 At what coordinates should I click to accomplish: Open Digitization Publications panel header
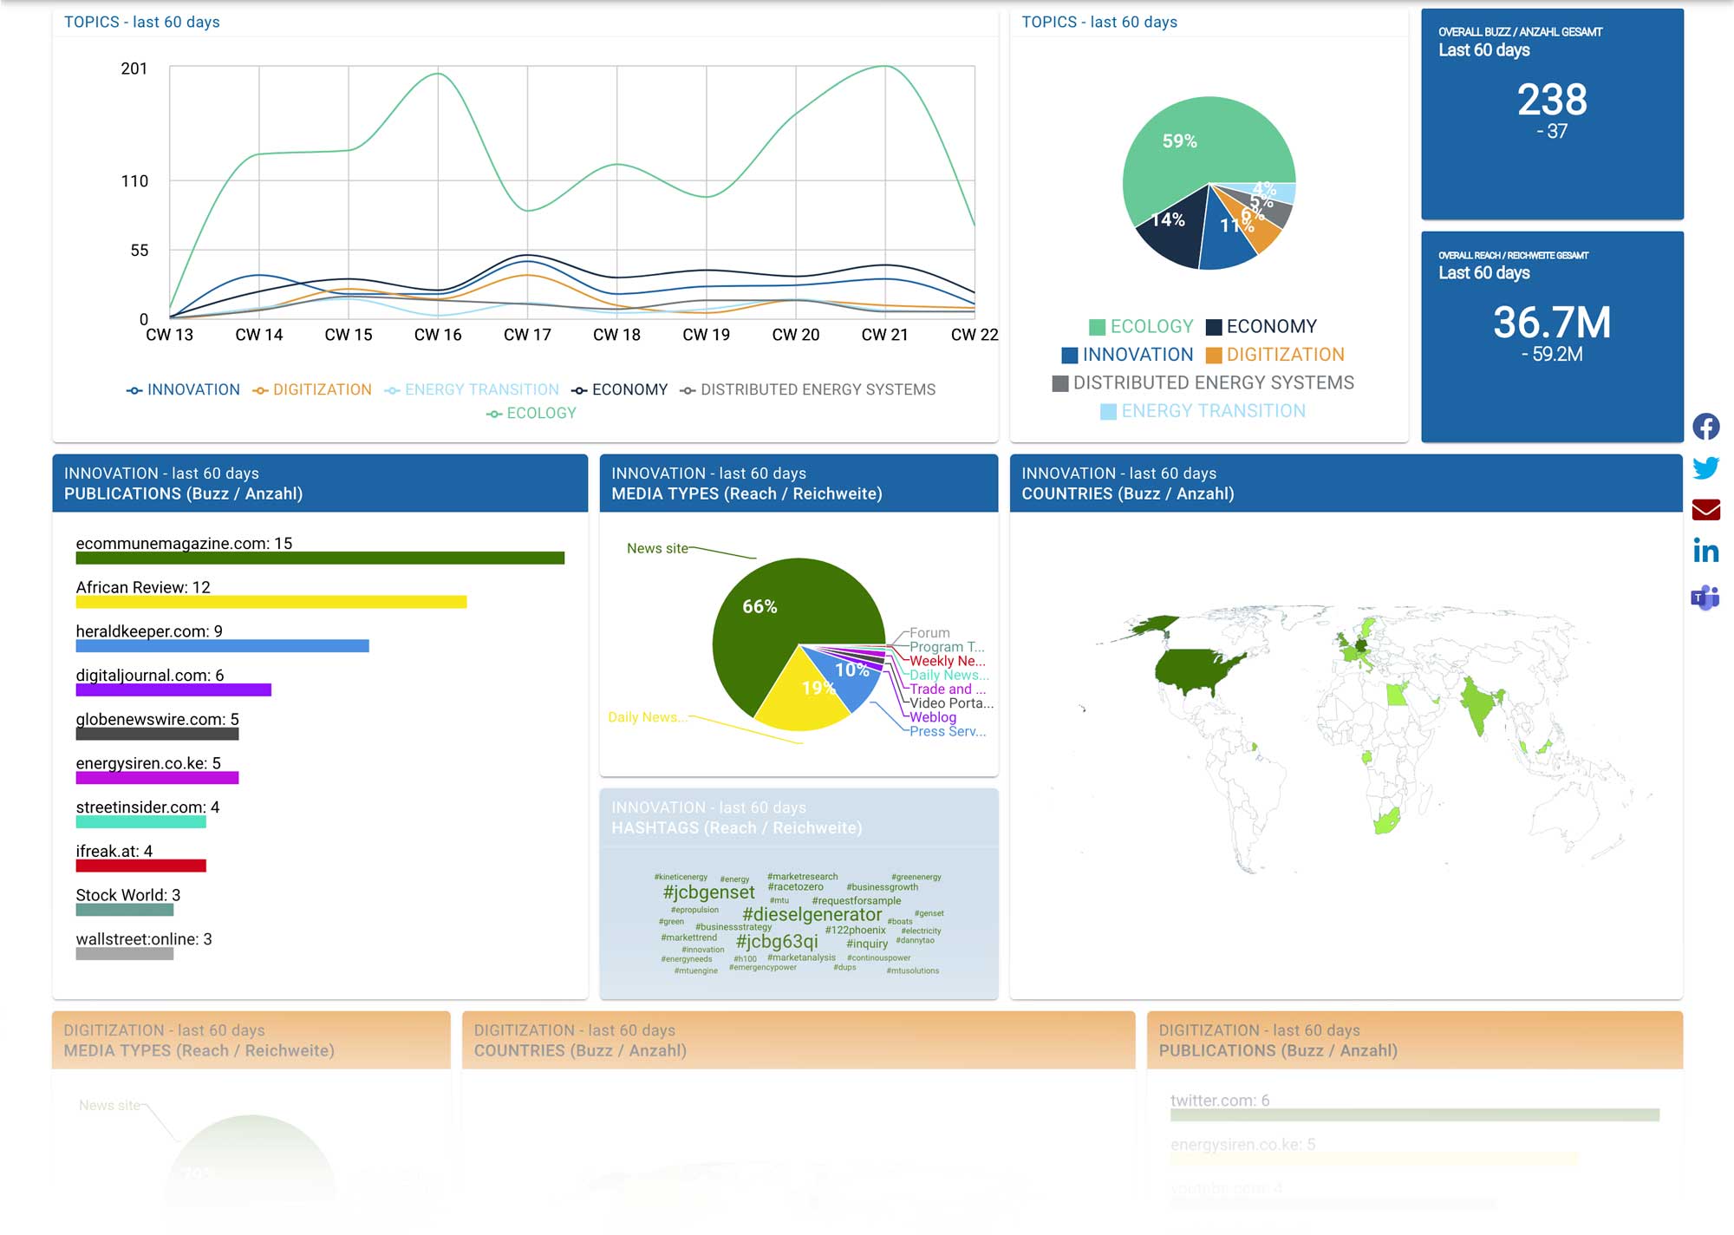[1415, 1040]
